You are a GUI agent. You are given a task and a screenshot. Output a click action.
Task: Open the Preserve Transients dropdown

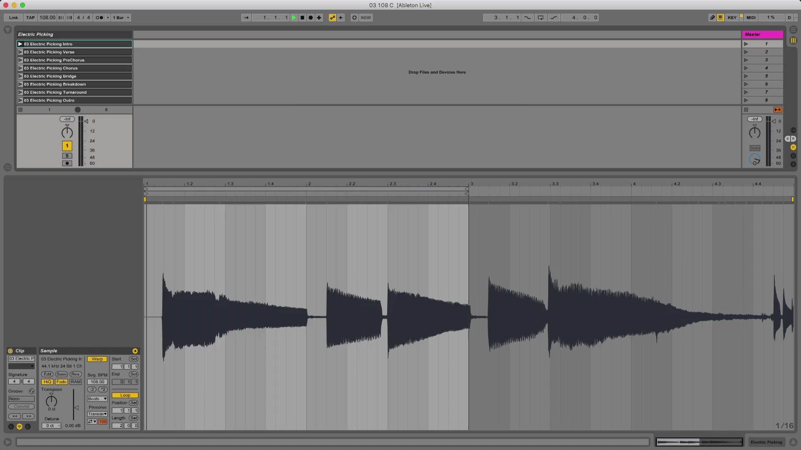click(x=97, y=414)
